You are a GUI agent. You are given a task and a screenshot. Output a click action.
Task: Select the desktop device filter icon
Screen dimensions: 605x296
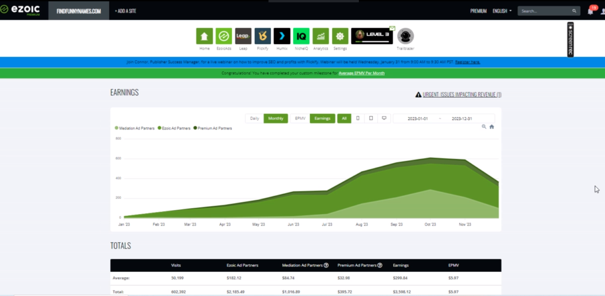(384, 118)
